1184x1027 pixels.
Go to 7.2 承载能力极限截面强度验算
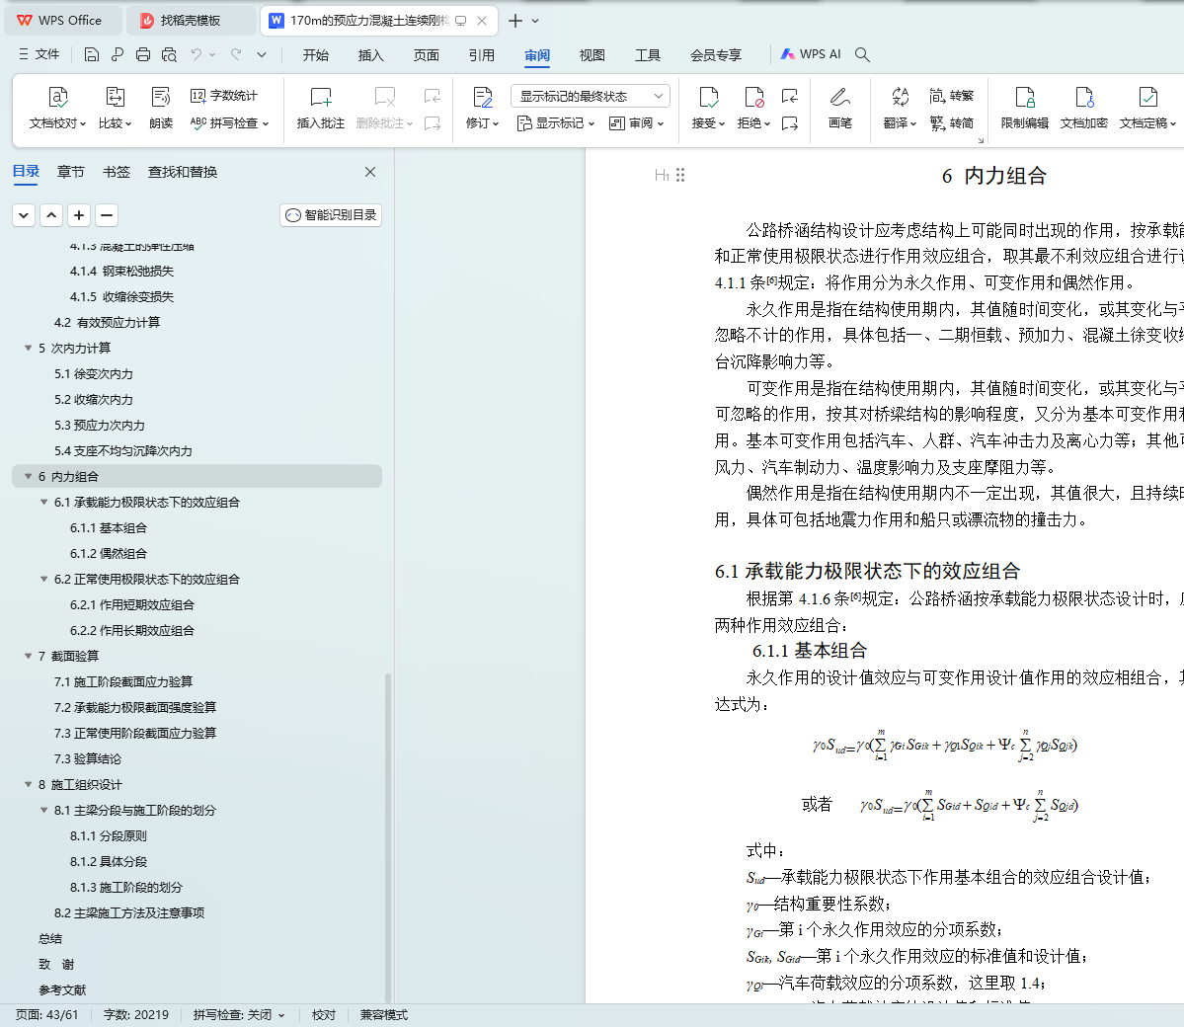(135, 708)
